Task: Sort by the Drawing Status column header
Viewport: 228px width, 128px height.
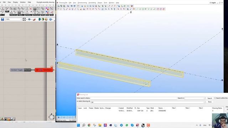Action: (x=217, y=108)
